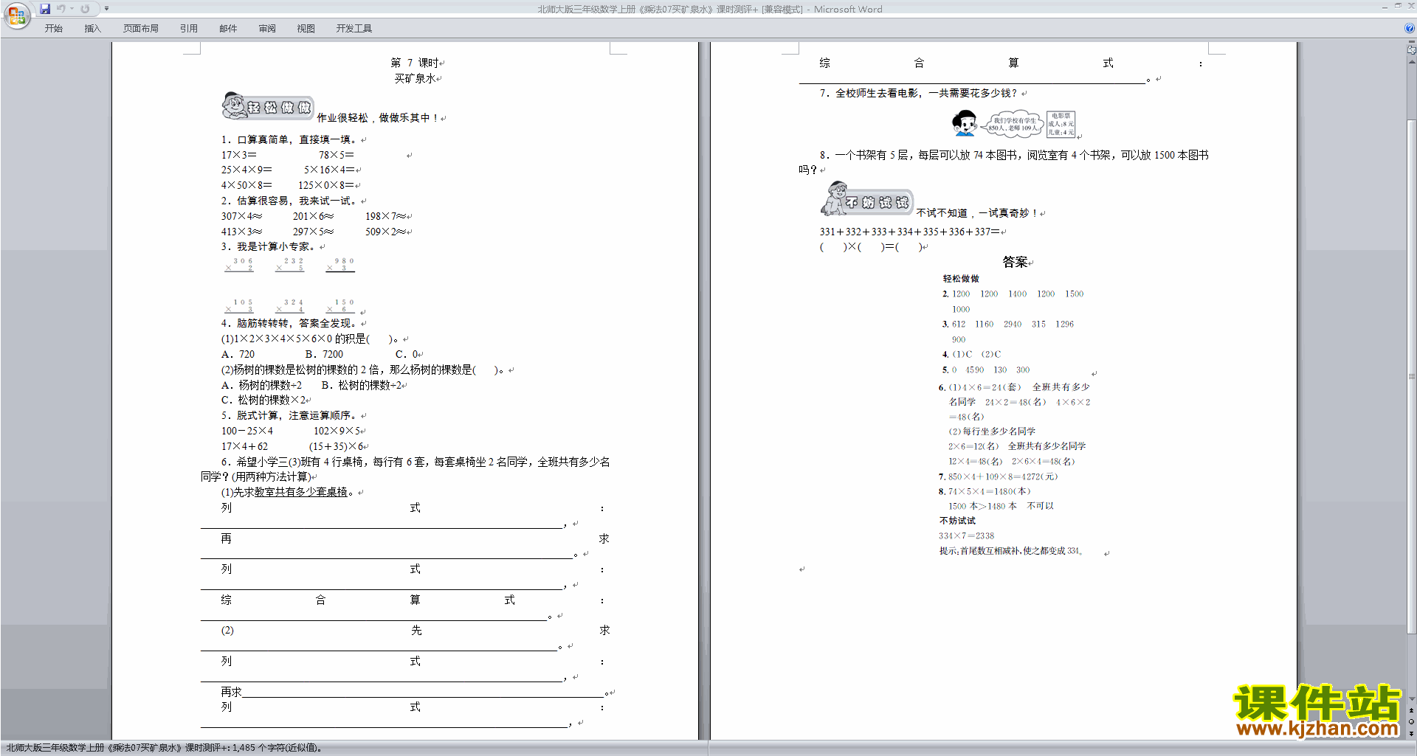The width and height of the screenshot is (1417, 756).
Task: Click the answer heading 轻松做做
Action: tap(961, 279)
